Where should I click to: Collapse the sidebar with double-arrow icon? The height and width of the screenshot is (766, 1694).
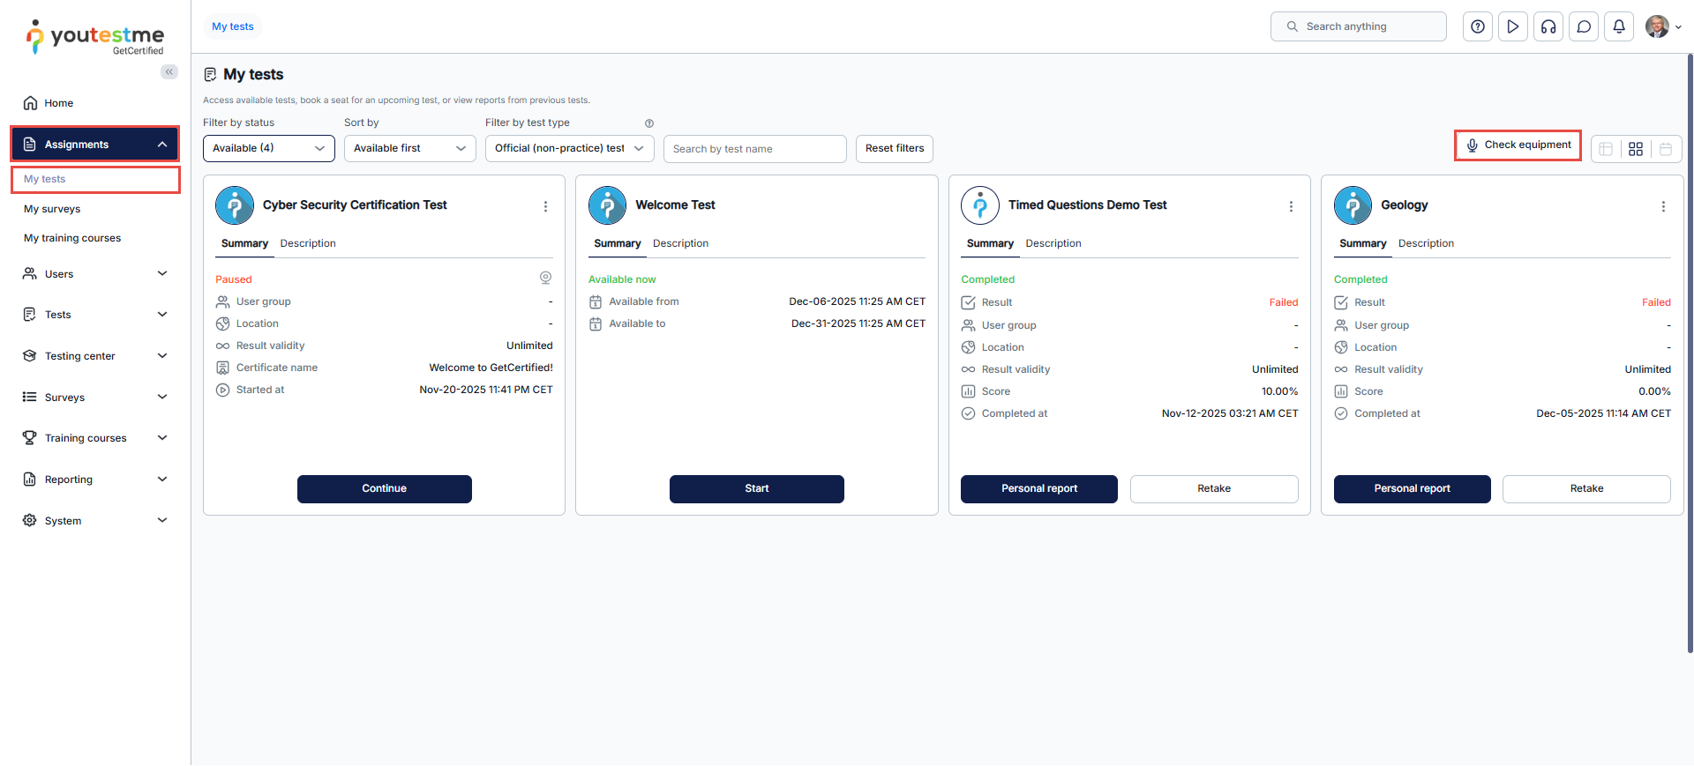coord(169,72)
